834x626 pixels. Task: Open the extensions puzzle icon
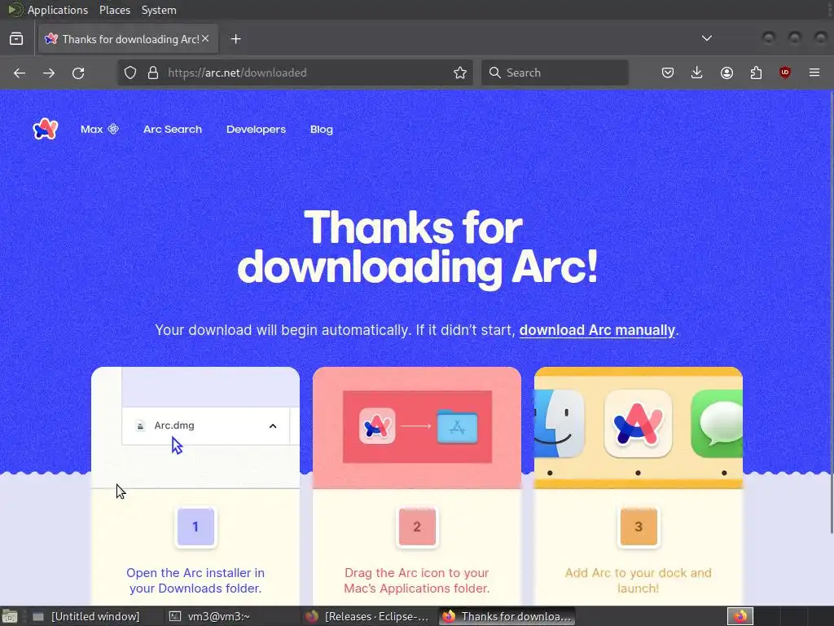coord(756,73)
